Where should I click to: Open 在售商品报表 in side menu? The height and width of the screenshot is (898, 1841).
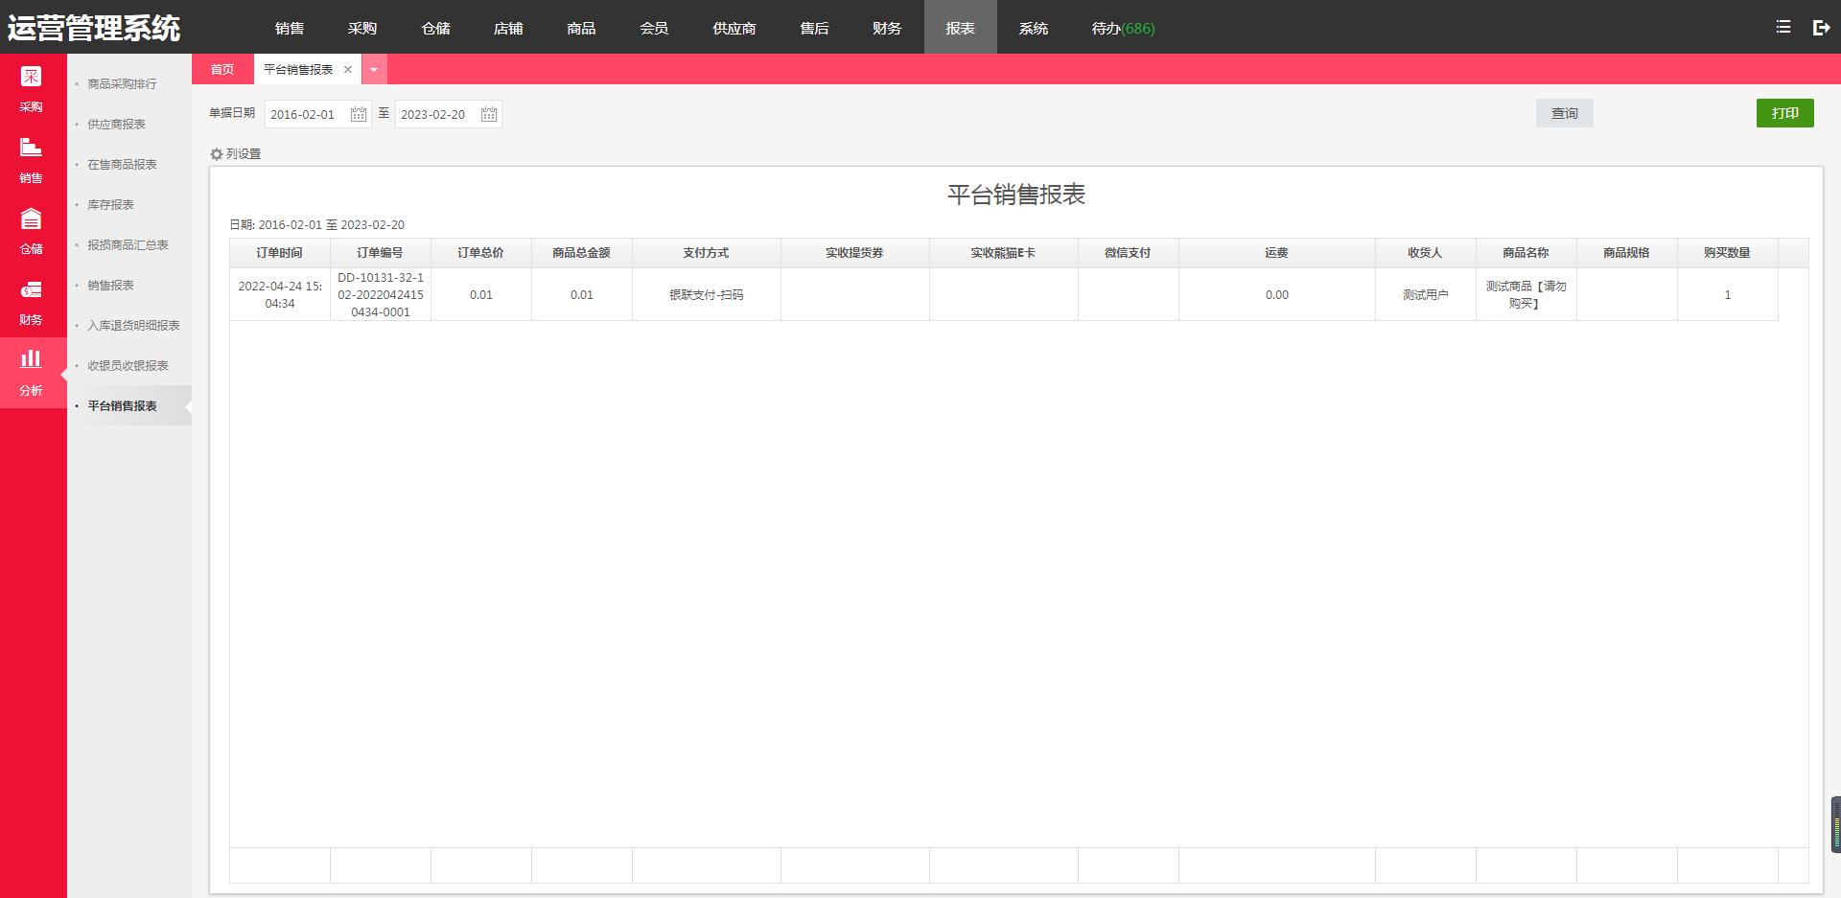pyautogui.click(x=122, y=165)
